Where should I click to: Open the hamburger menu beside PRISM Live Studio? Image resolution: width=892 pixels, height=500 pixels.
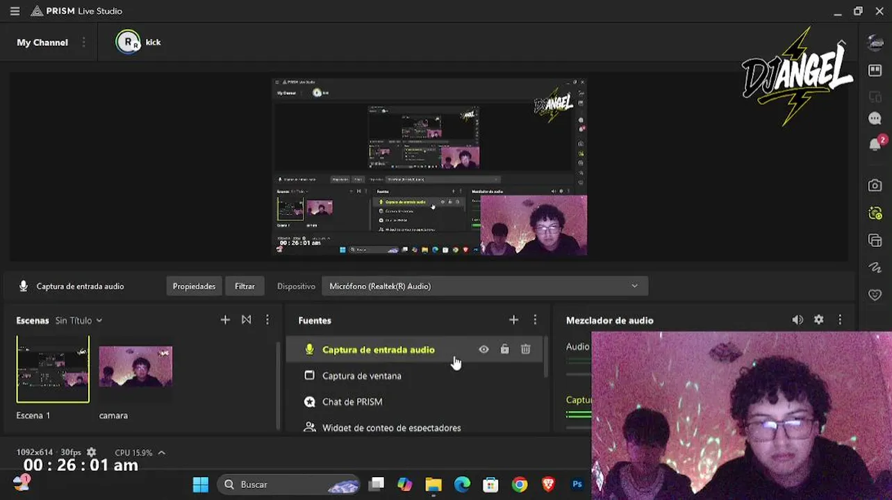point(15,11)
